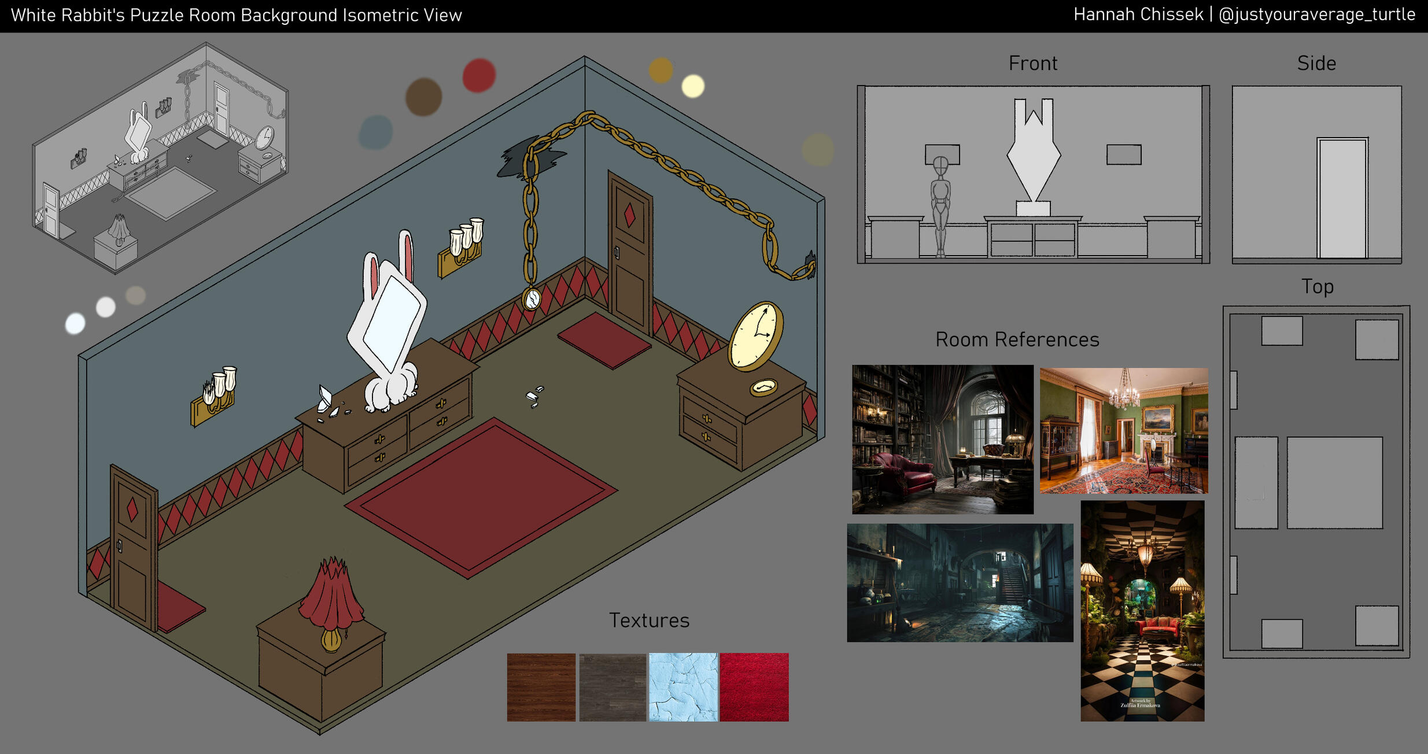Click the broken mirror shards on the dresser top

[x=332, y=404]
